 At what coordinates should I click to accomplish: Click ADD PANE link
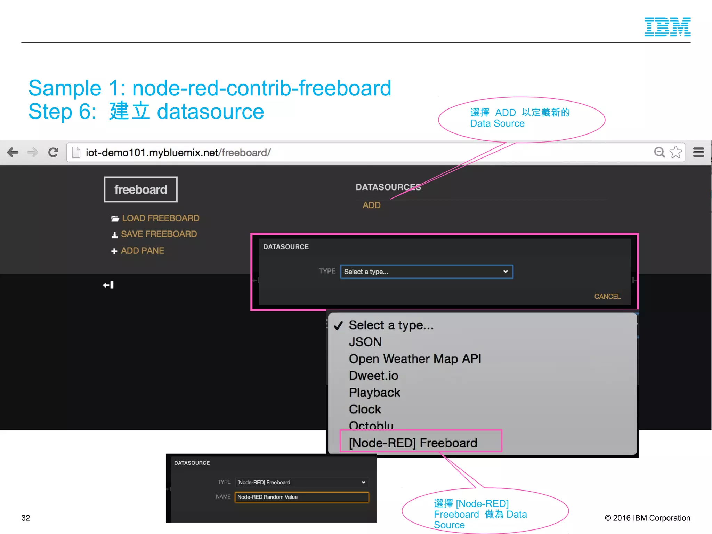(143, 251)
